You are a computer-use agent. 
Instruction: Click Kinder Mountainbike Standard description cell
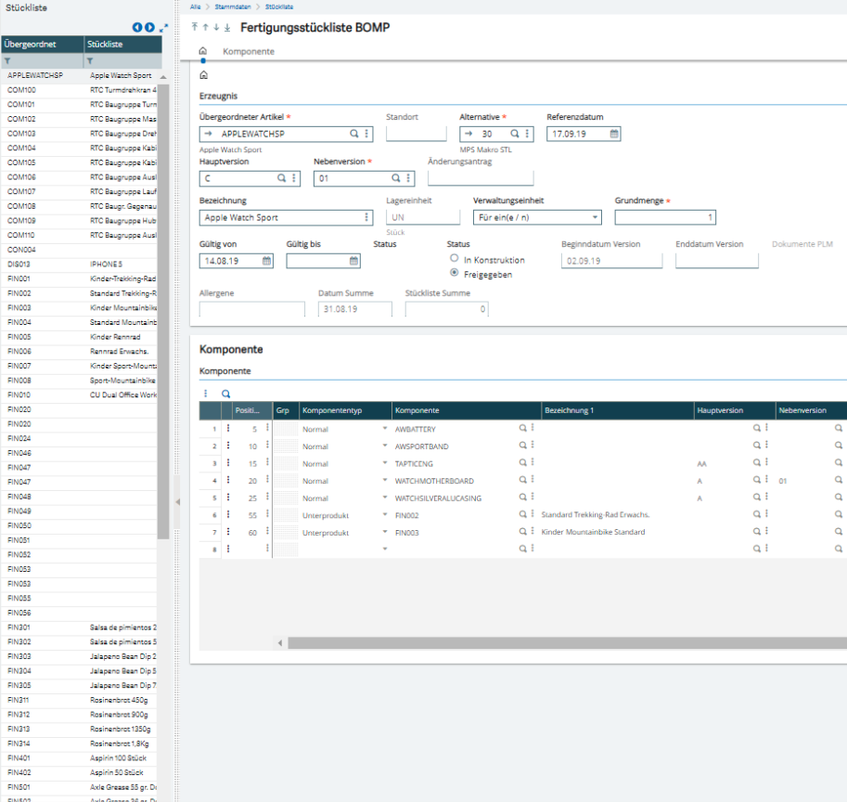pos(593,532)
